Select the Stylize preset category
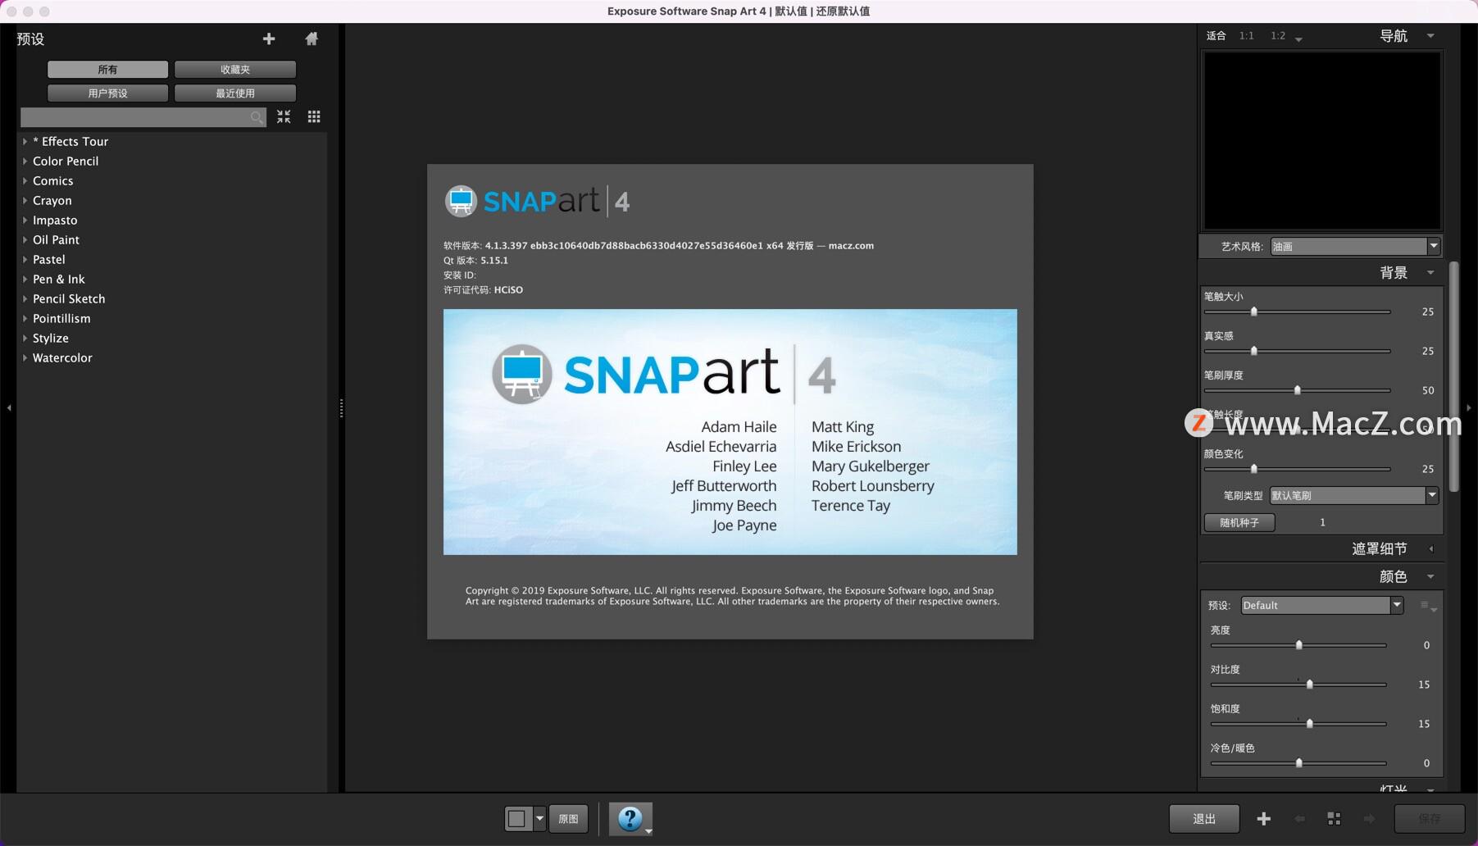1478x846 pixels. point(51,339)
